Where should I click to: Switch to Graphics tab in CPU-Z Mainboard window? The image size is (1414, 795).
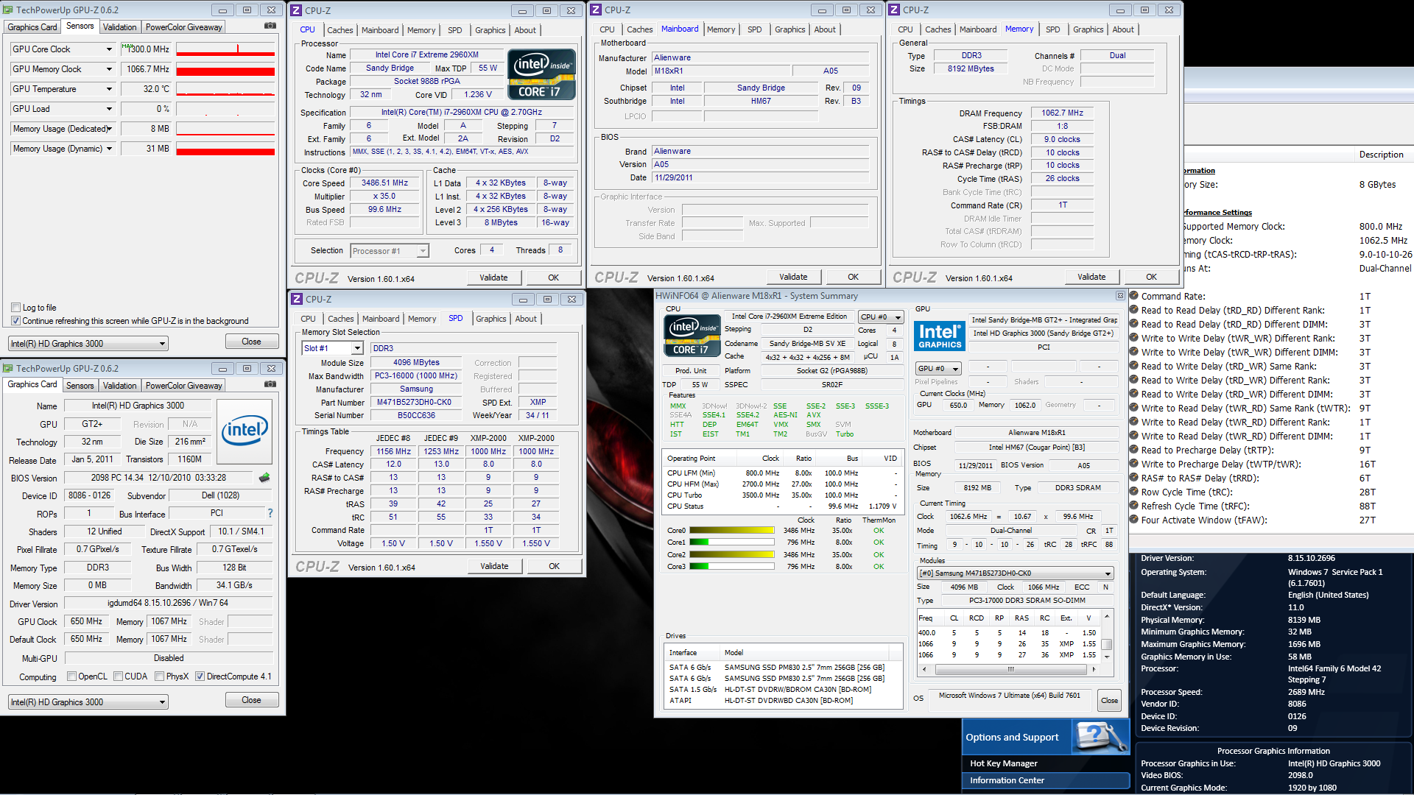pos(789,29)
